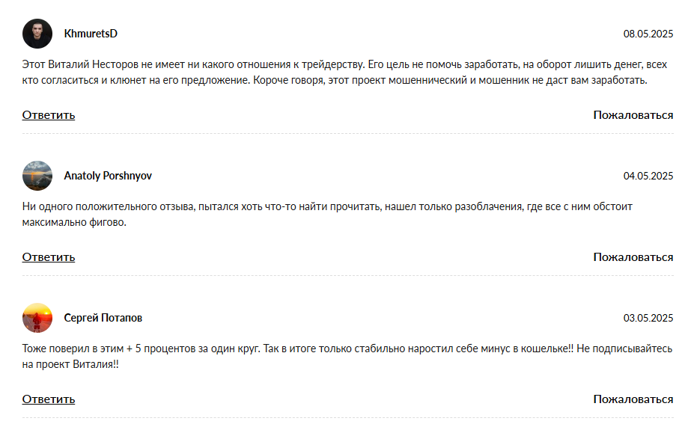
Task: Reply to Anatoly Porshnyov's comment via Ответить
Action: [49, 257]
